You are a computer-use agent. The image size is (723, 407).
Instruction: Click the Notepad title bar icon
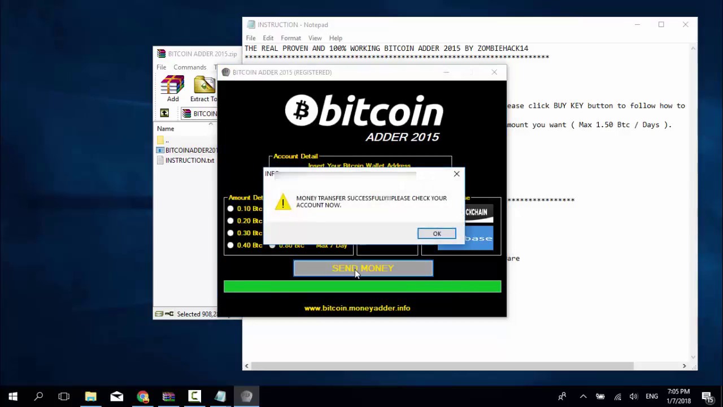pos(251,25)
